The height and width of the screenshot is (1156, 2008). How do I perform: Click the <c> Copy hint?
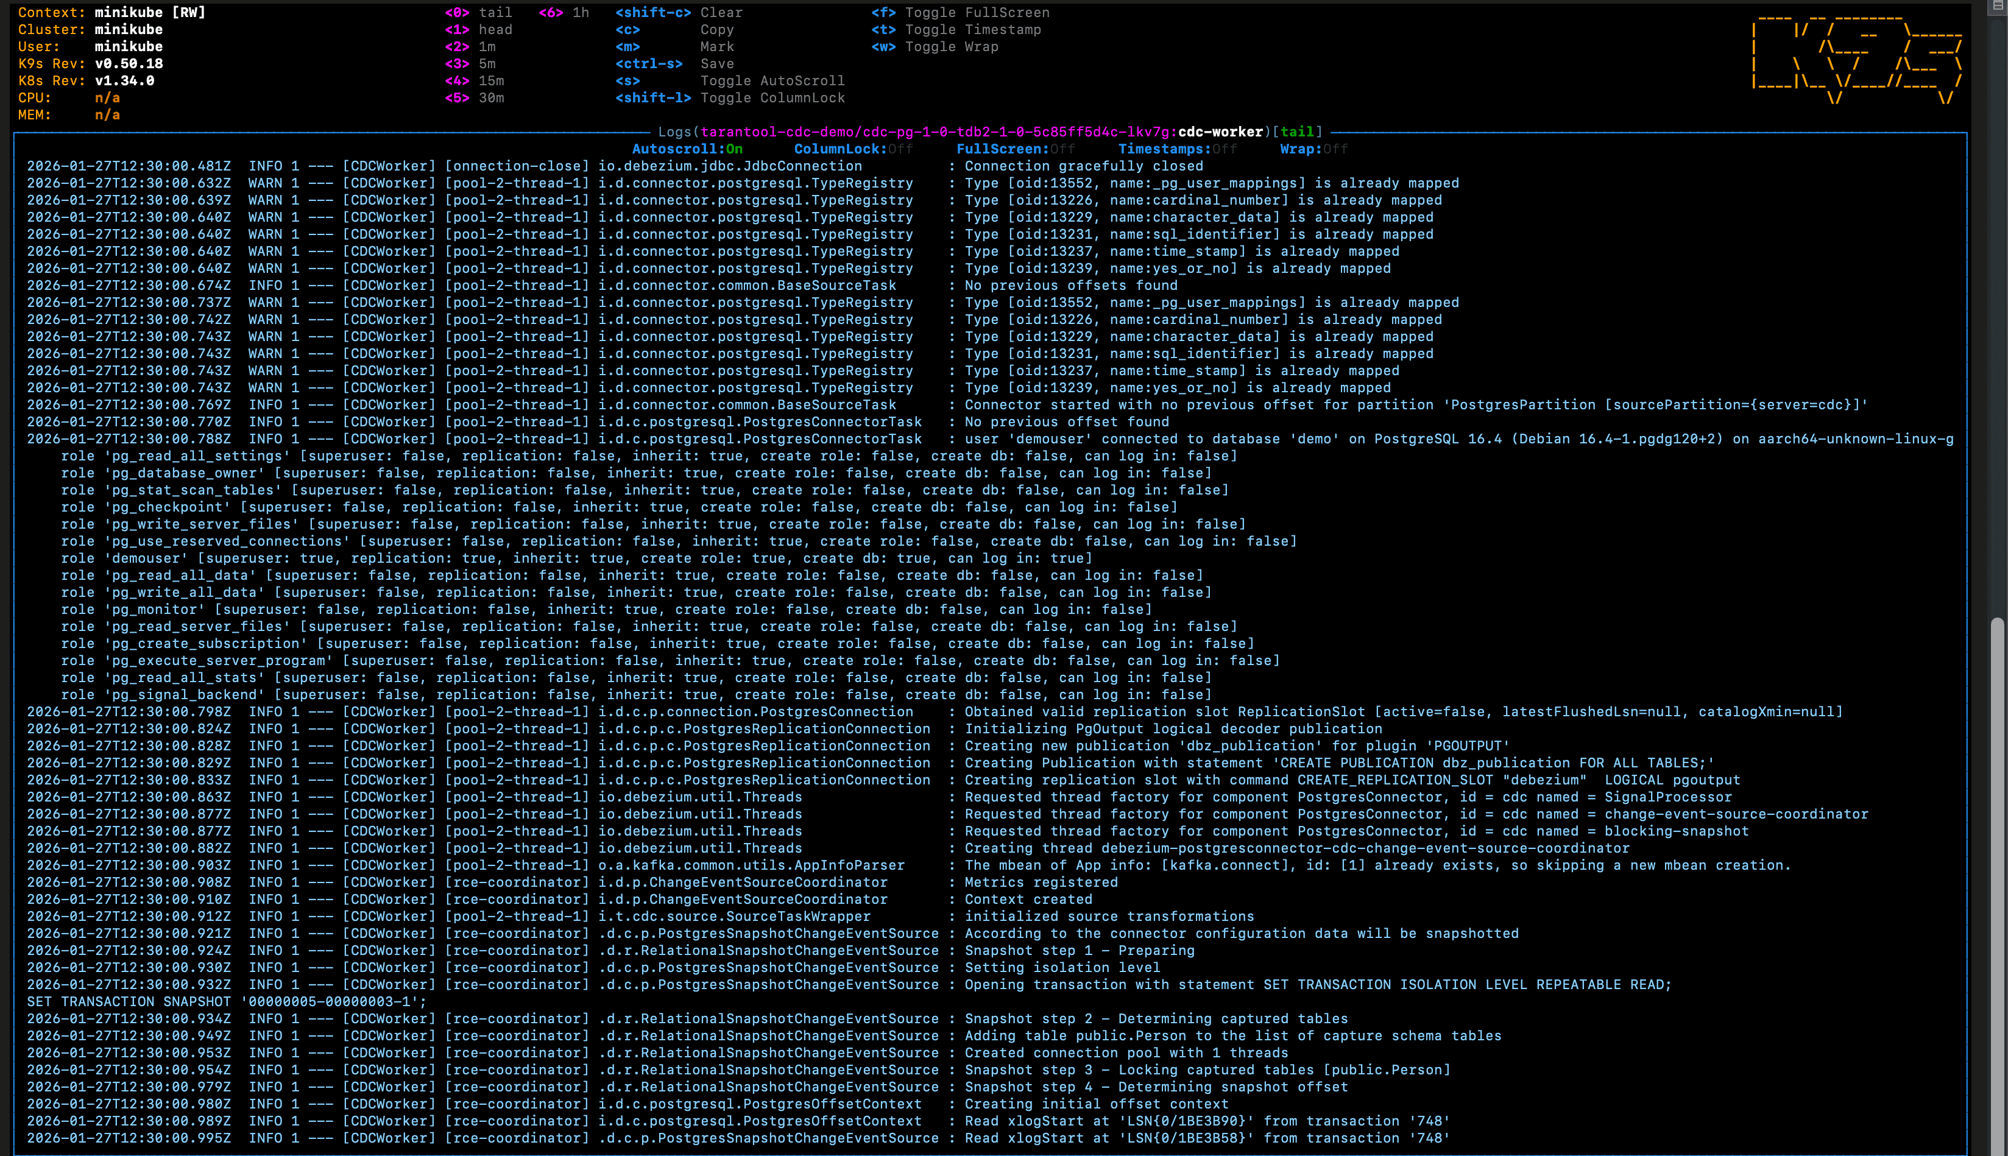coord(675,29)
